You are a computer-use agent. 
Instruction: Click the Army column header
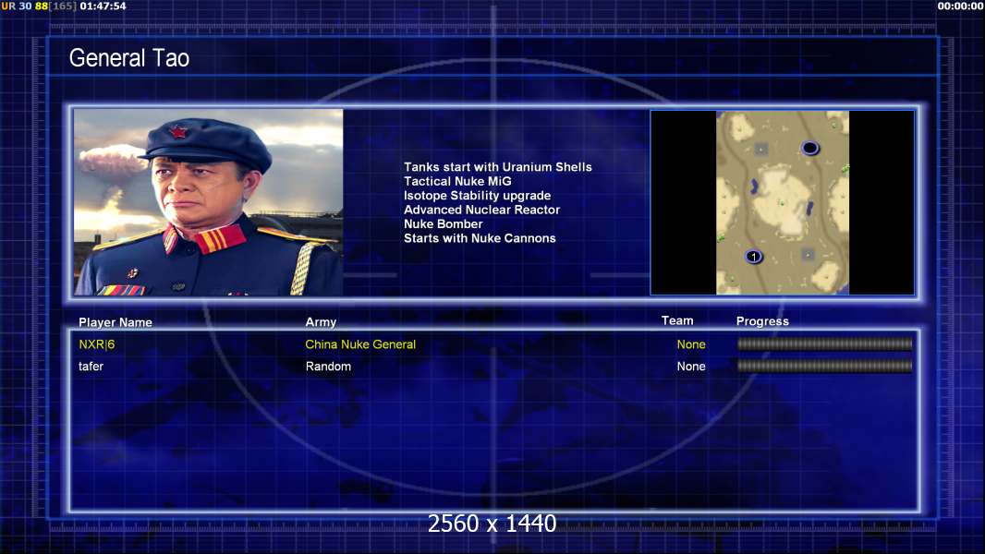tap(321, 322)
